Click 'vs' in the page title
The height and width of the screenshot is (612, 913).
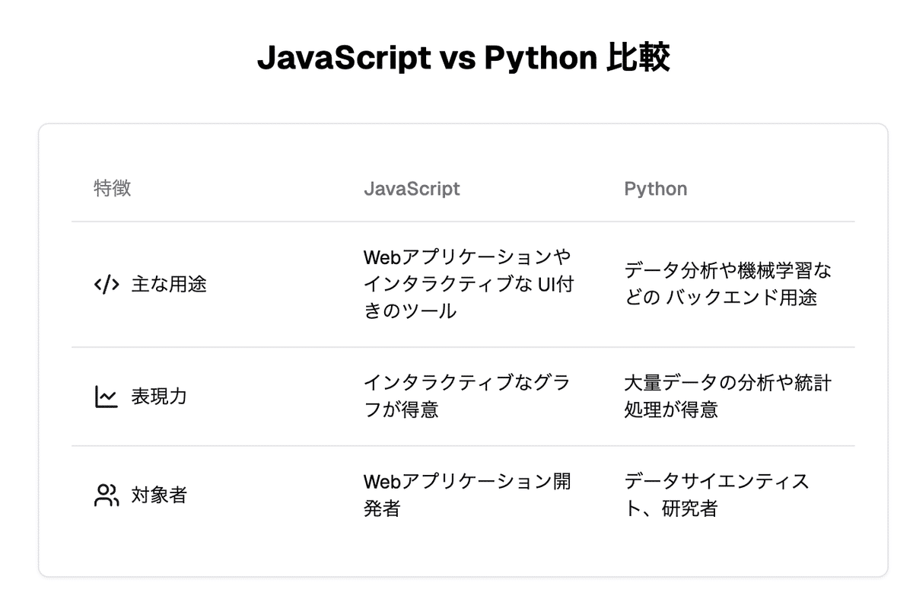(x=456, y=59)
